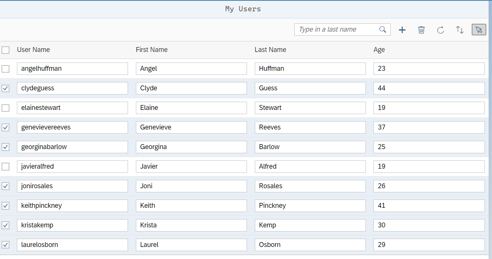The width and height of the screenshot is (492, 259).
Task: Edit the laurelosborn user name field
Action: coord(72,245)
